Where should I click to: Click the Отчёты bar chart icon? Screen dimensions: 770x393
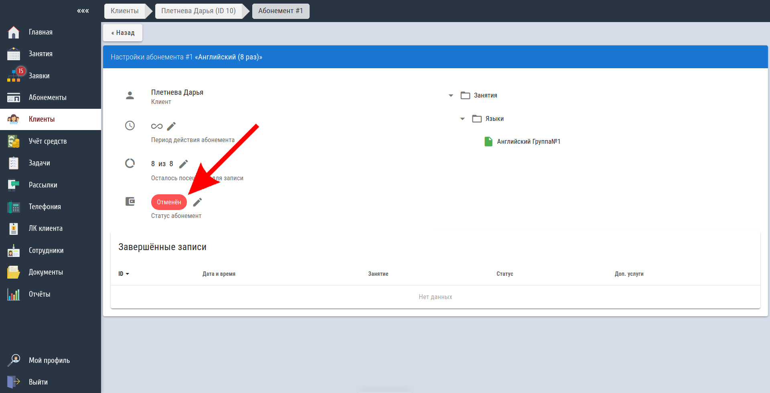[14, 294]
